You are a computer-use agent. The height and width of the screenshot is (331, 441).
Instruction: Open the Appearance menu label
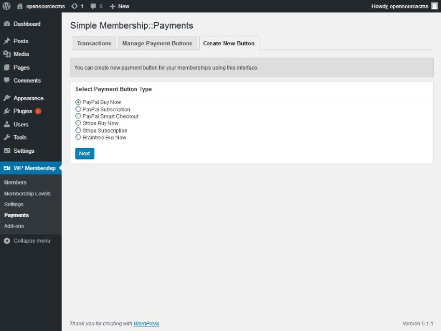[29, 98]
